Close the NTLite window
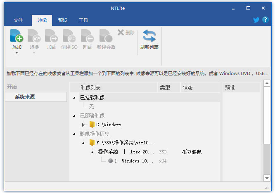The height and width of the screenshot is (193, 275). (263, 8)
